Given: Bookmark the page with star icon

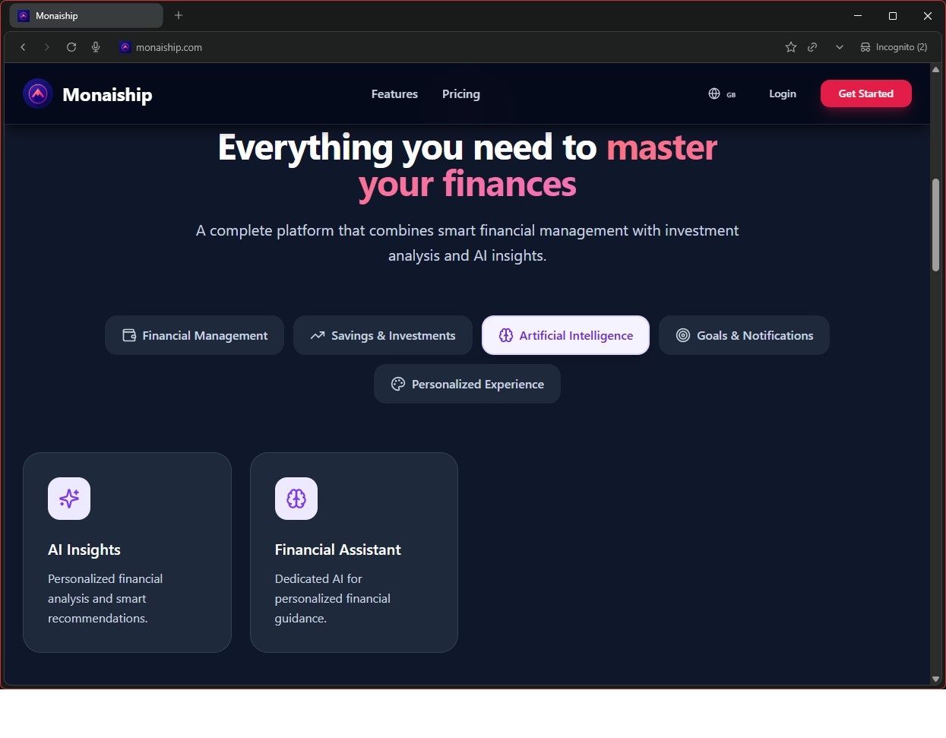Looking at the screenshot, I should pyautogui.click(x=791, y=47).
